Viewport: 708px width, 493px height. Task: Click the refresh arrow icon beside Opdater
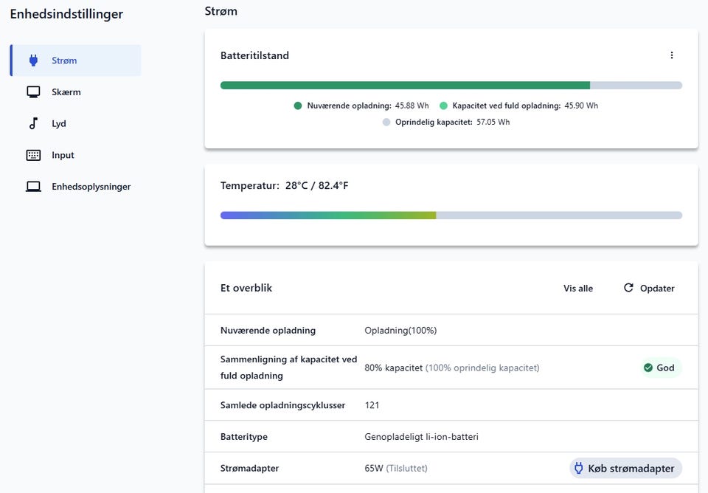coord(628,288)
